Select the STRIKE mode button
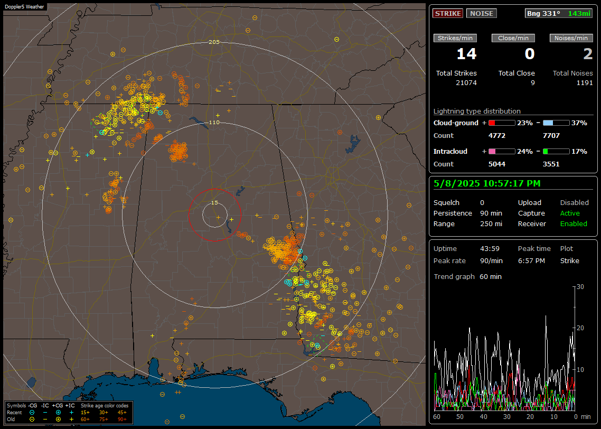Screen dimensions: 601x429 click(448, 13)
